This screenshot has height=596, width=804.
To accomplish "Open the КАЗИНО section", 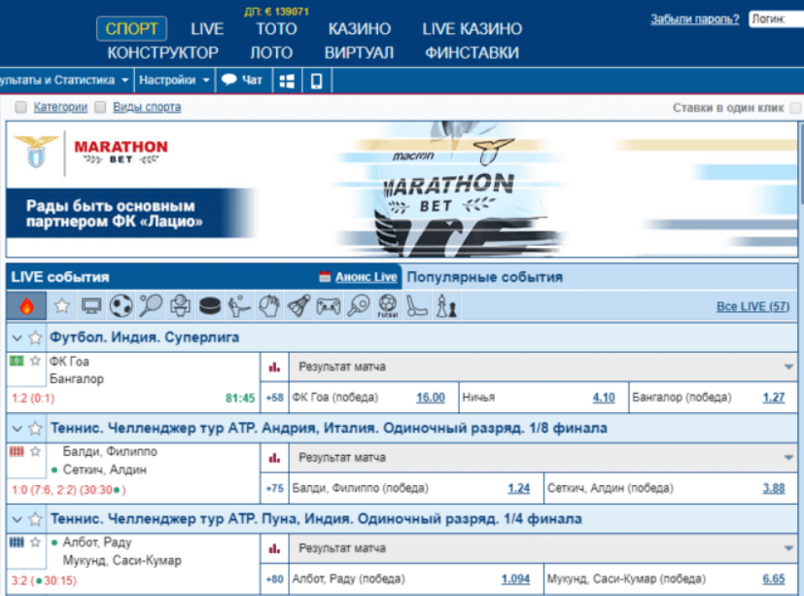I will click(x=360, y=29).
